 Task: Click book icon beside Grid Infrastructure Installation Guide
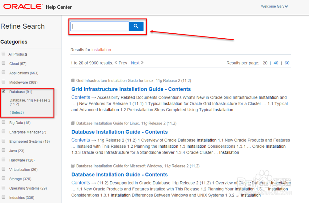click(x=73, y=80)
